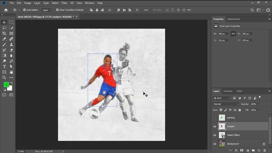272x153 pixels.
Task: Toggle lock transparent pixels
Action: (x=221, y=110)
